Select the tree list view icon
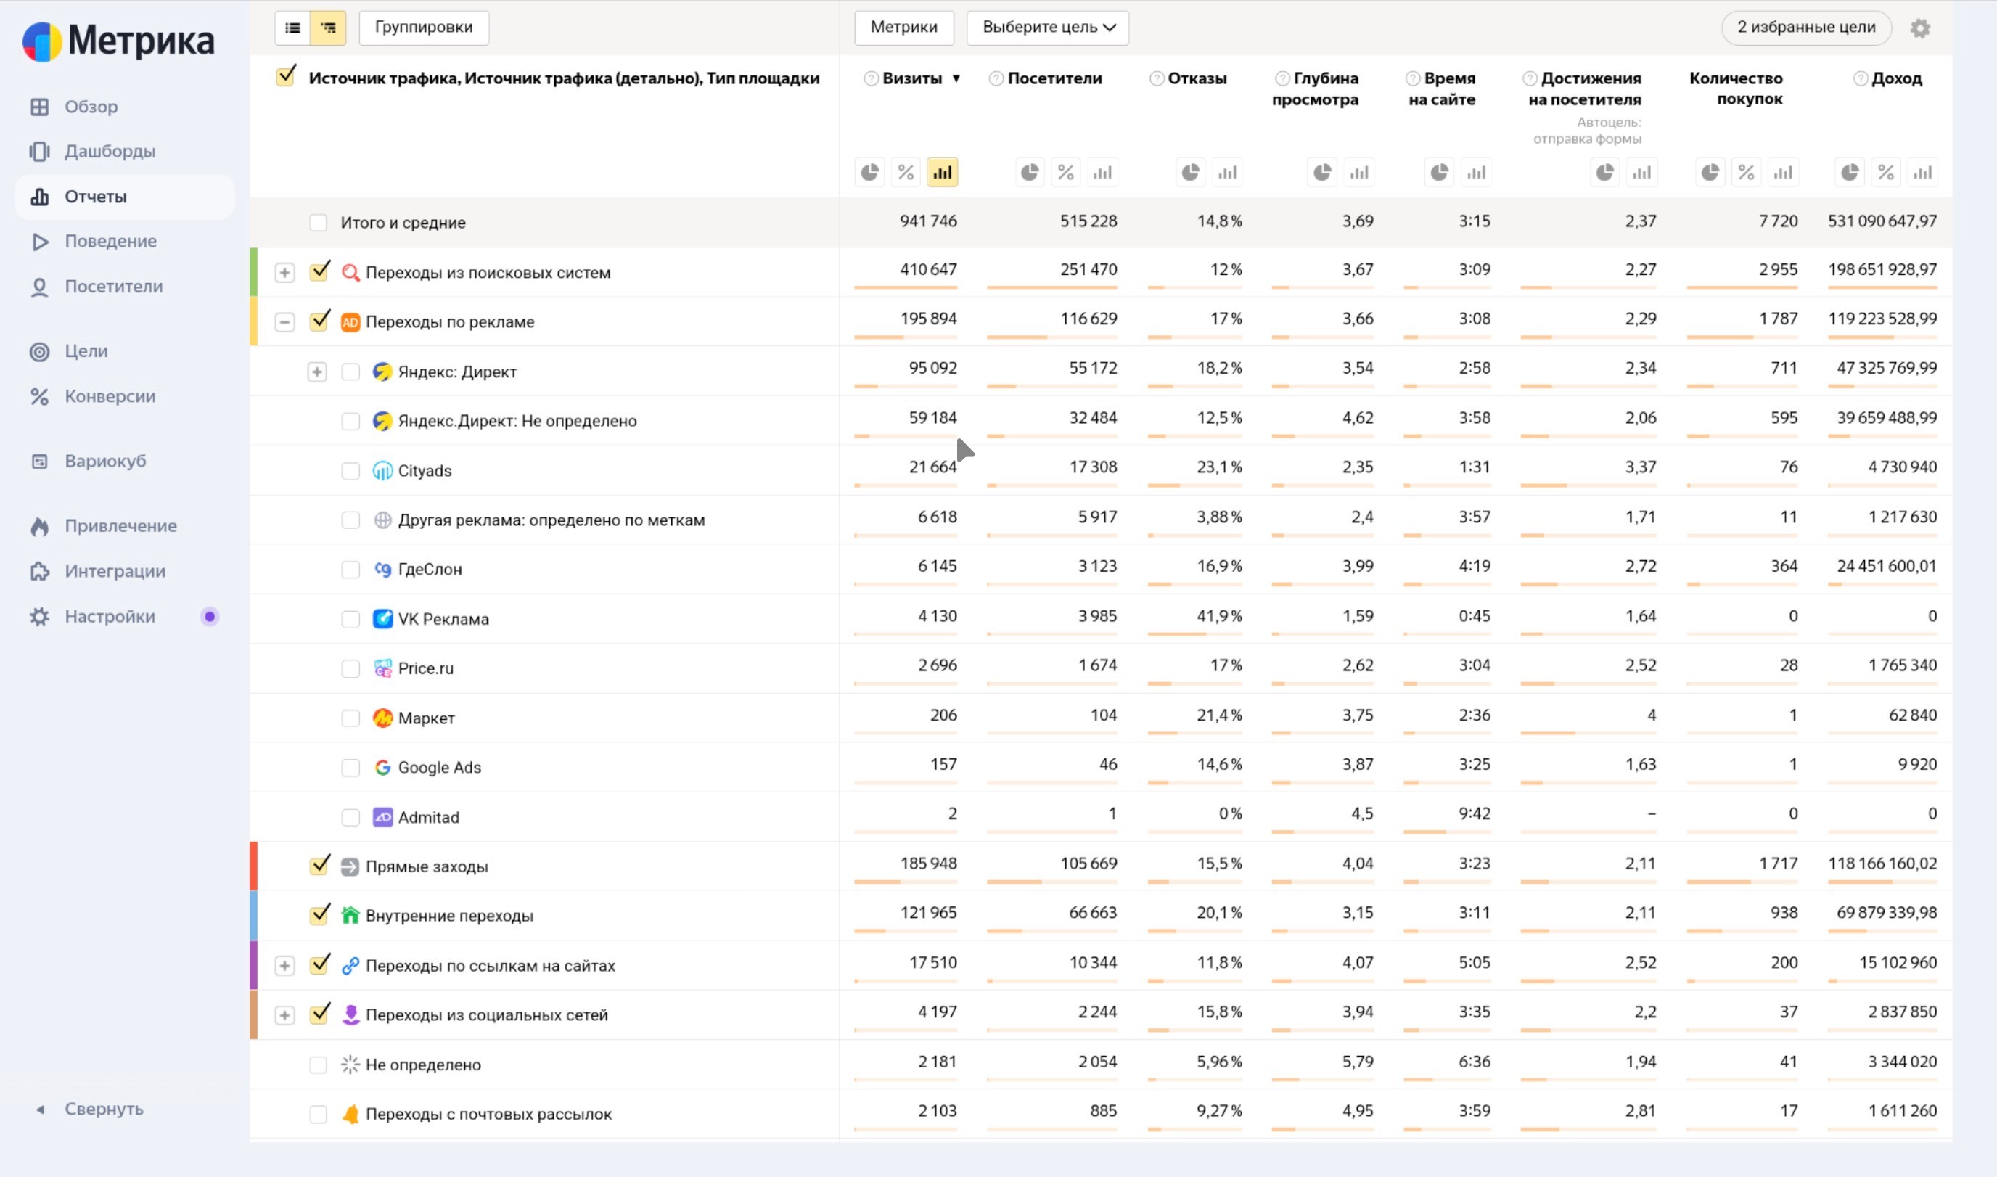Screen dimensions: 1997x1177 tap(327, 28)
